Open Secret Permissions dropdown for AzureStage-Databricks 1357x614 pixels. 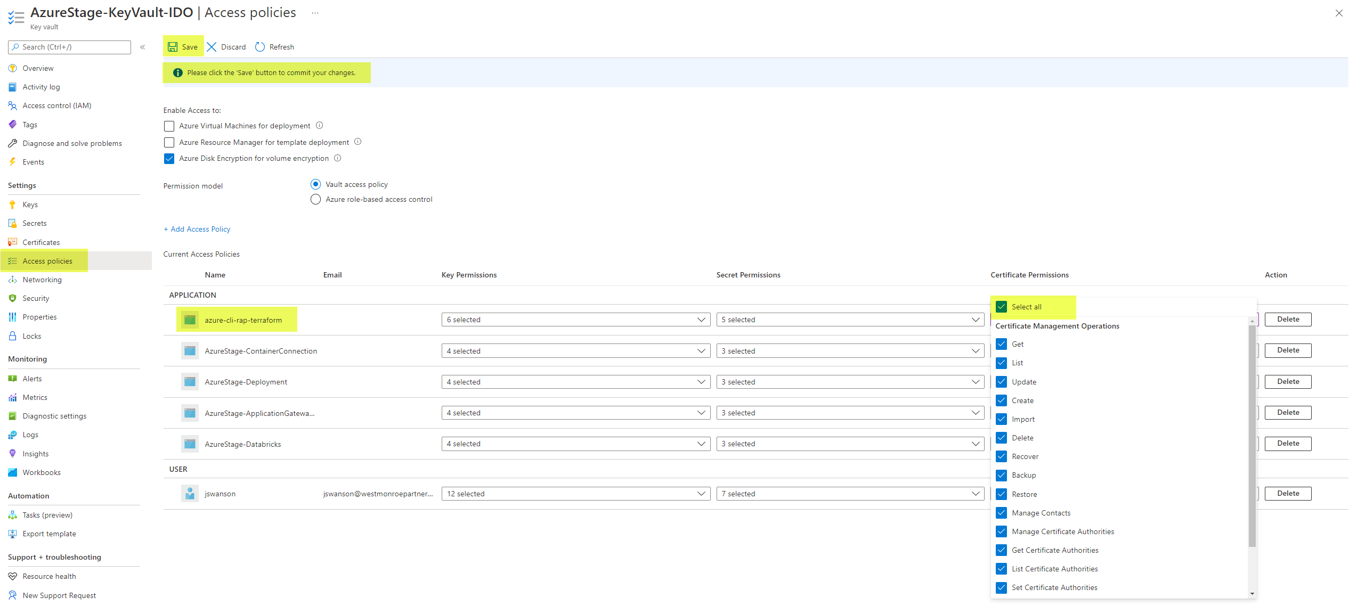click(x=850, y=444)
